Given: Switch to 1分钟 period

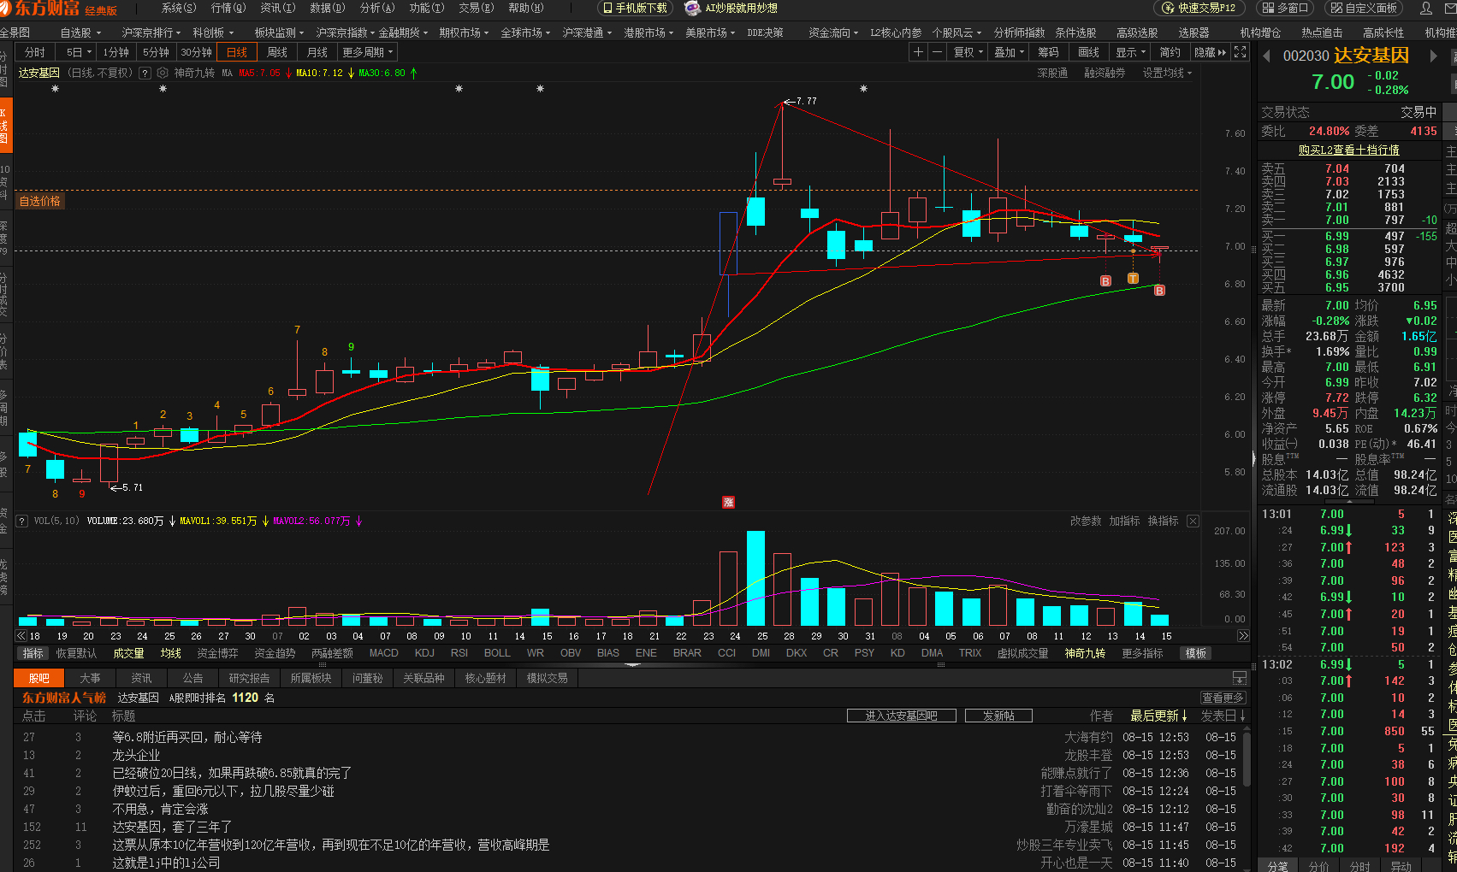Looking at the screenshot, I should (115, 52).
